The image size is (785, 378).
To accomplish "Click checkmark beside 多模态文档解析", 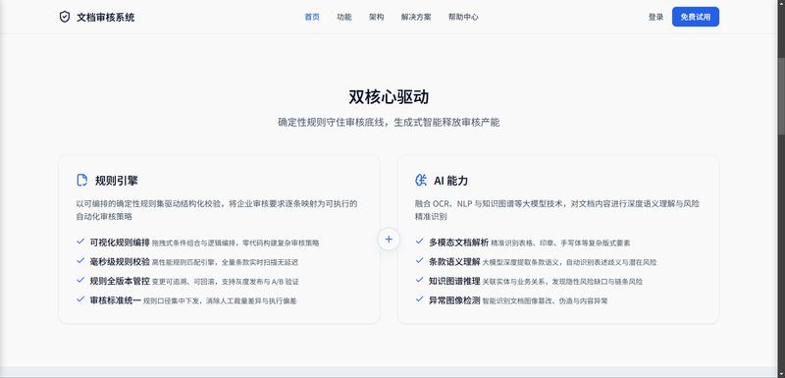I will [420, 242].
